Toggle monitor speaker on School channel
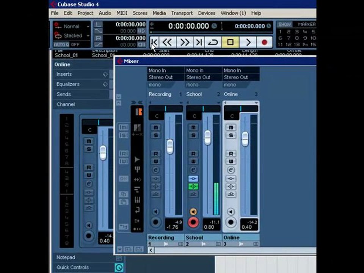Screen dimensions: 364x273 click(x=193, y=212)
